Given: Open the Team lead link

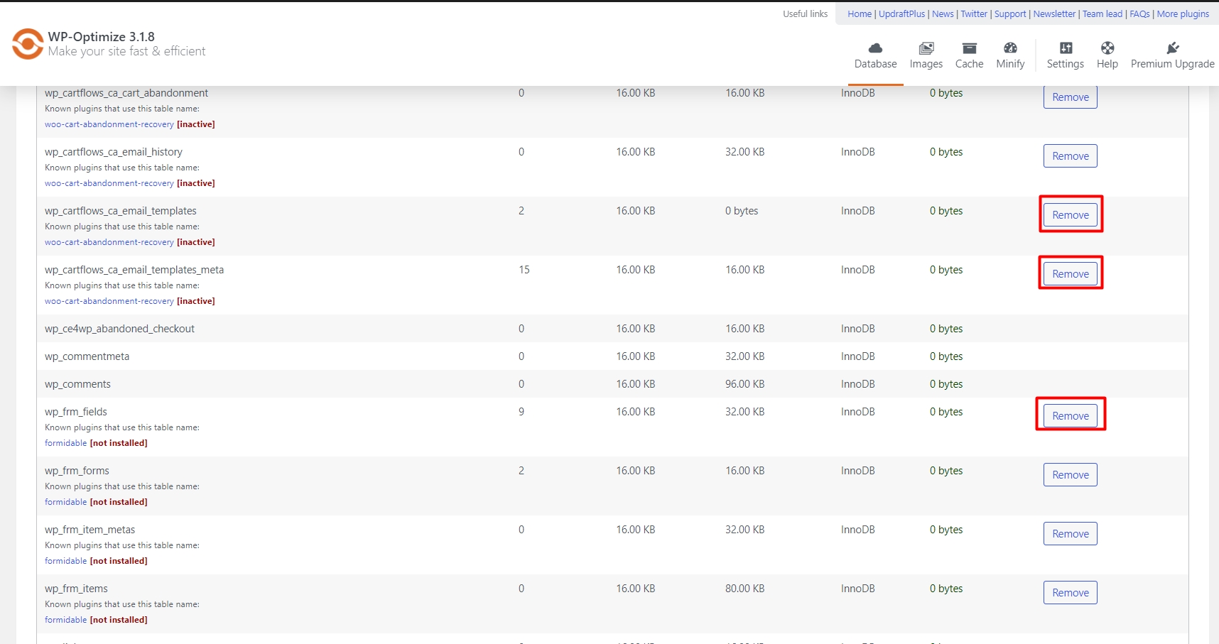Looking at the screenshot, I should click(x=1102, y=13).
